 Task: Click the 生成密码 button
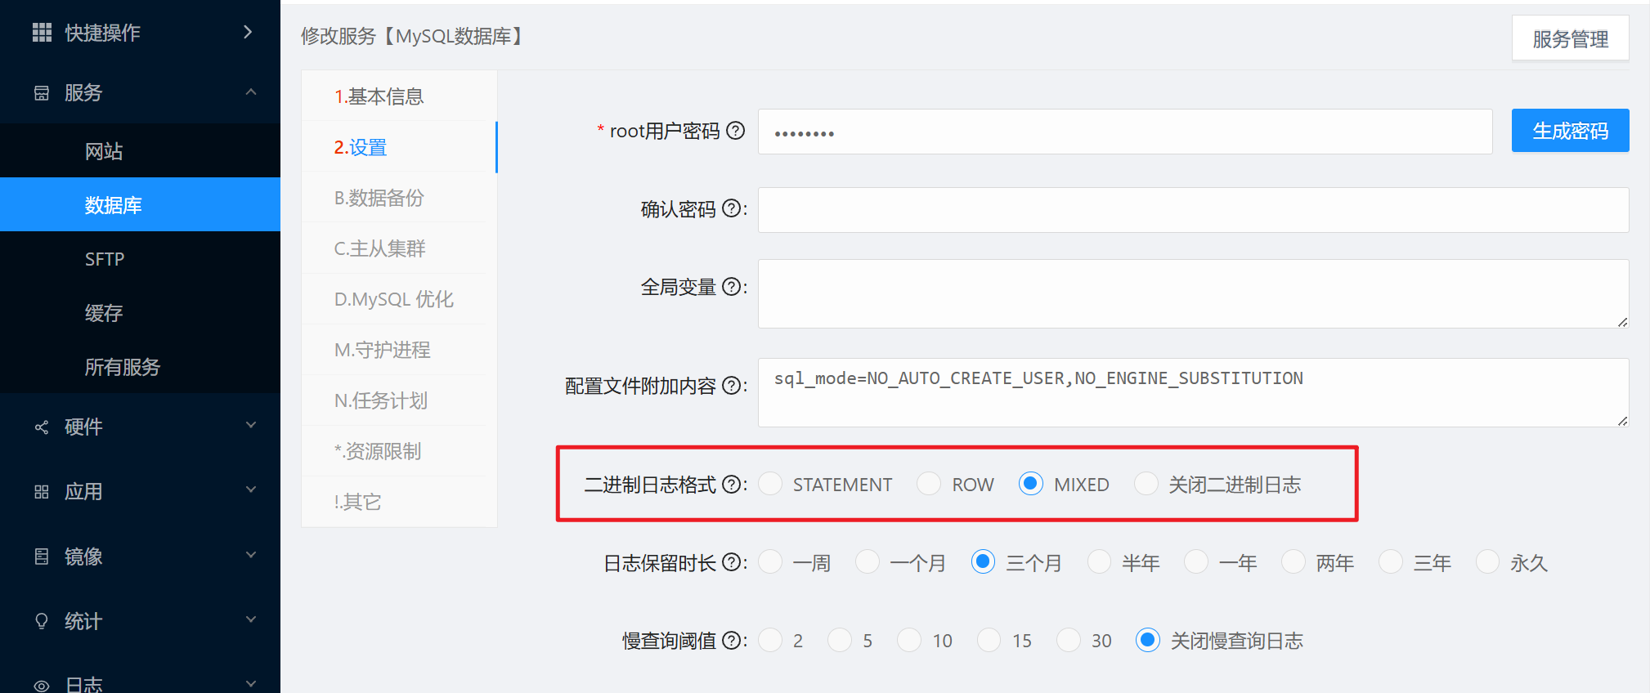[x=1569, y=131]
